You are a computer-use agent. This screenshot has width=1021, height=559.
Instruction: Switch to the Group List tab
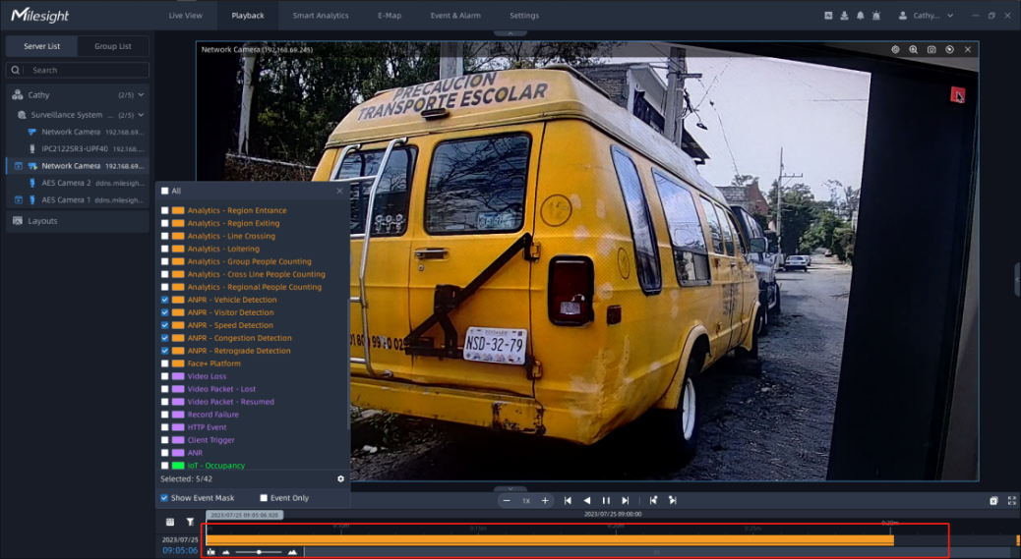tap(113, 46)
